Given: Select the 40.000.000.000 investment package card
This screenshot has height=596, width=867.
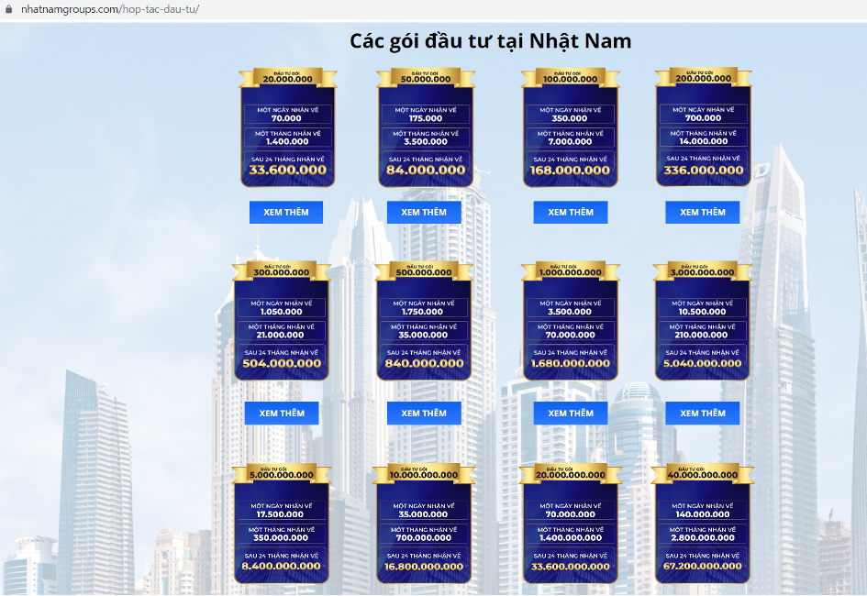Looking at the screenshot, I should tap(703, 524).
